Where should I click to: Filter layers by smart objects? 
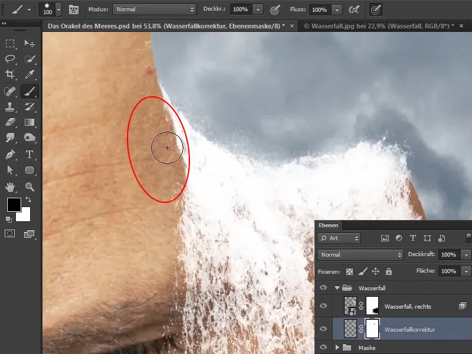(x=441, y=238)
